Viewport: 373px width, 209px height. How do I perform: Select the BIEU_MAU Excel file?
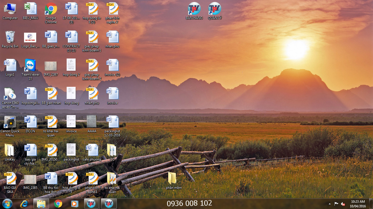pyautogui.click(x=31, y=11)
